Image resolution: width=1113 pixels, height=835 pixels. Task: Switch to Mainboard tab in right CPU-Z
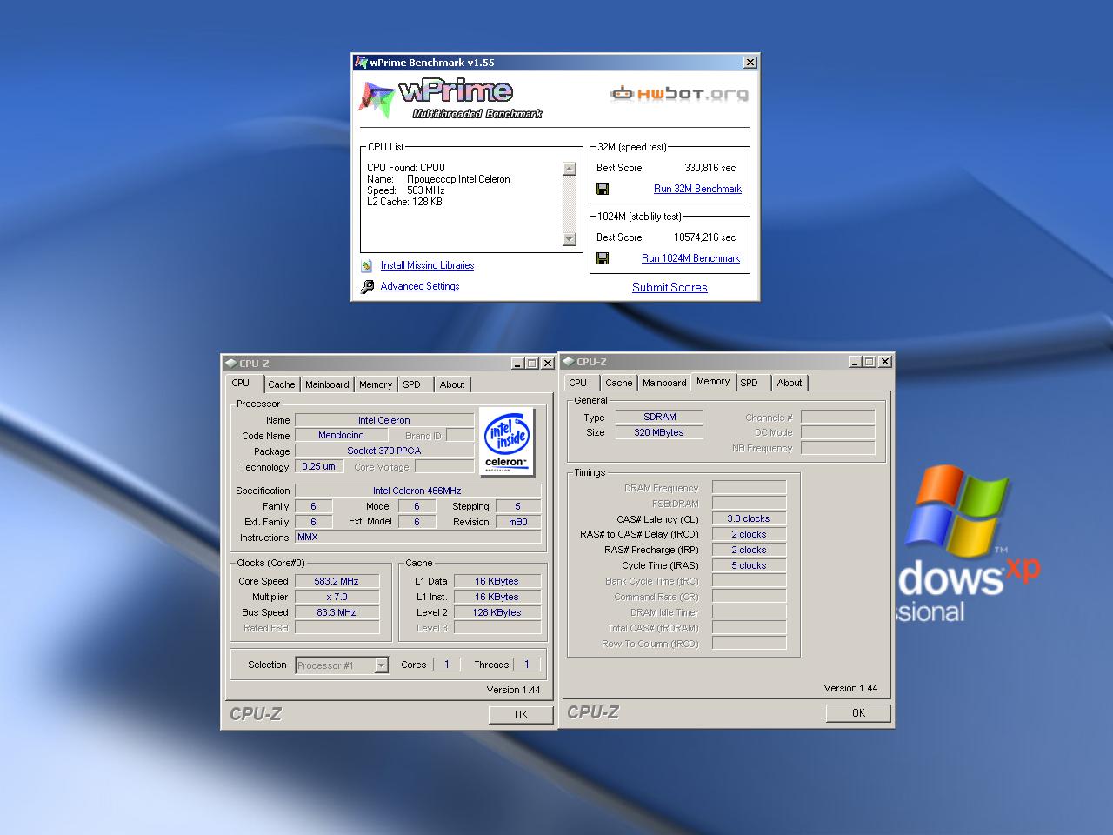click(664, 383)
